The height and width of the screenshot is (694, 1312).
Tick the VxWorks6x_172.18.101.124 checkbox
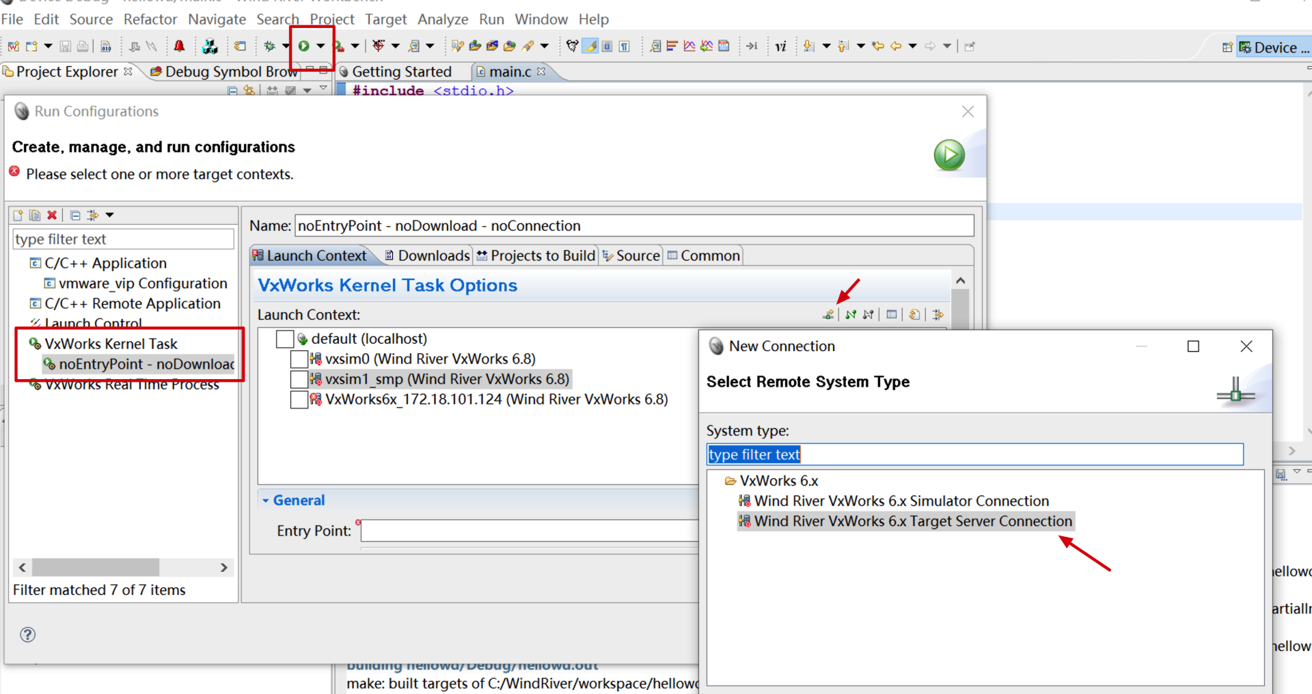(x=299, y=400)
